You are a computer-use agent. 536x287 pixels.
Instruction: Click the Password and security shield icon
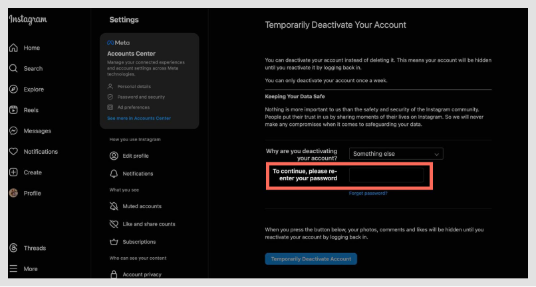point(110,97)
